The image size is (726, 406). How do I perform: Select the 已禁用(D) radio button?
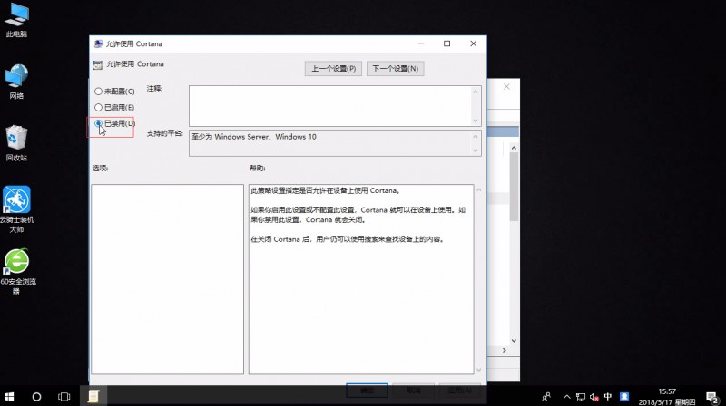point(98,123)
